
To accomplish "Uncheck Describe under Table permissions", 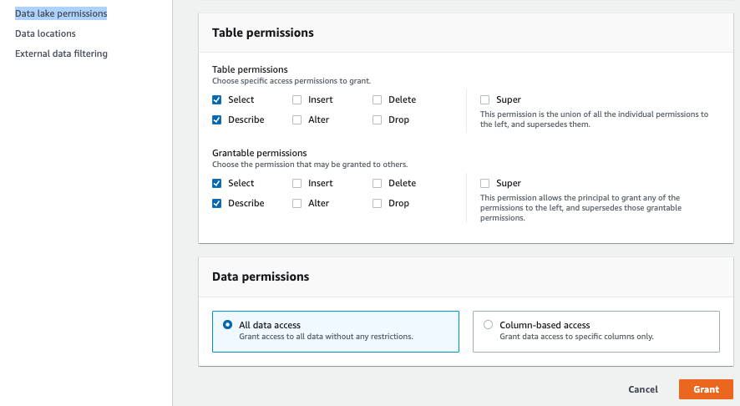I will point(217,119).
